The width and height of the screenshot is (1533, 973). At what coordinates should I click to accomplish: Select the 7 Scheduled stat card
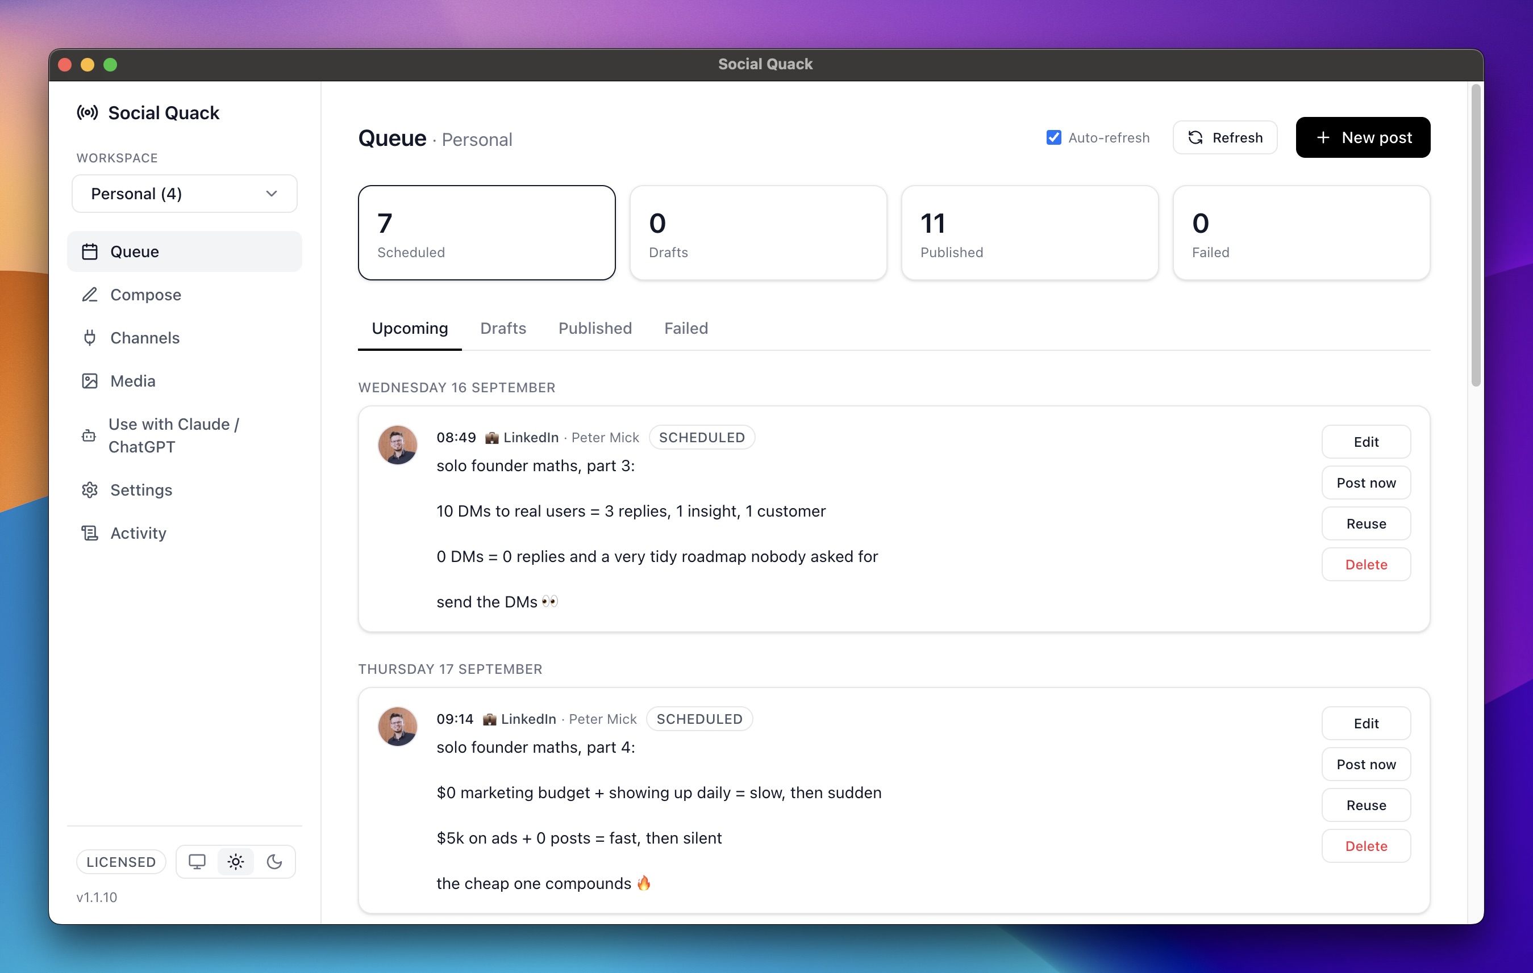click(487, 233)
